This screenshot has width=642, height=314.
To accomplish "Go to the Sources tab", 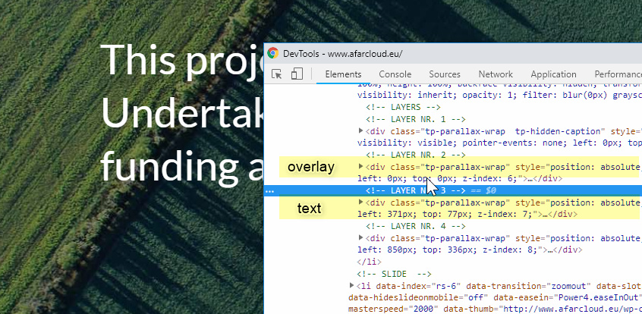I will [444, 74].
